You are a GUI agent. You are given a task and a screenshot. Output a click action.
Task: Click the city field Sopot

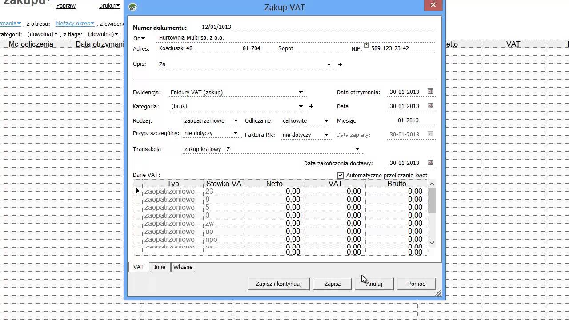point(310,48)
